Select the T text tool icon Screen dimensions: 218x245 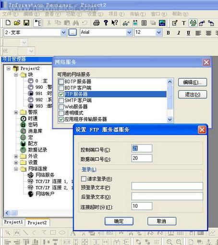pyautogui.click(x=184, y=23)
